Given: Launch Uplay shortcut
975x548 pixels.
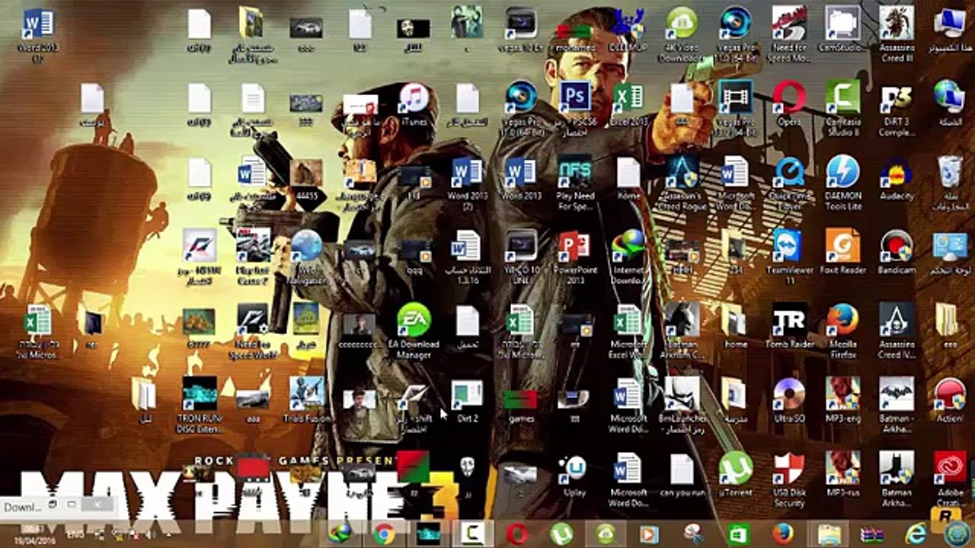Looking at the screenshot, I should [575, 475].
